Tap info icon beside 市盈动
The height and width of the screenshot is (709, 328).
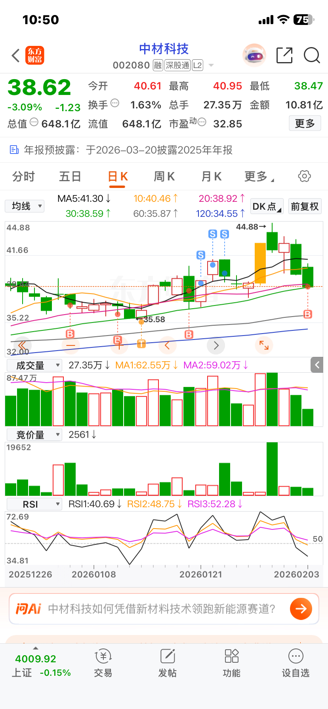(202, 122)
